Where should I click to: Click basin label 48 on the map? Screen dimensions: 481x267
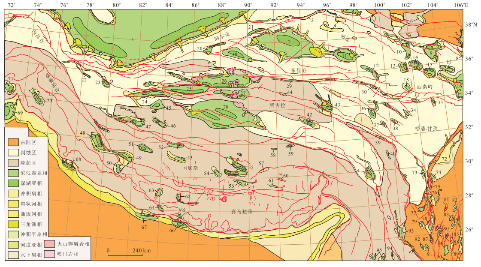(x=82, y=133)
